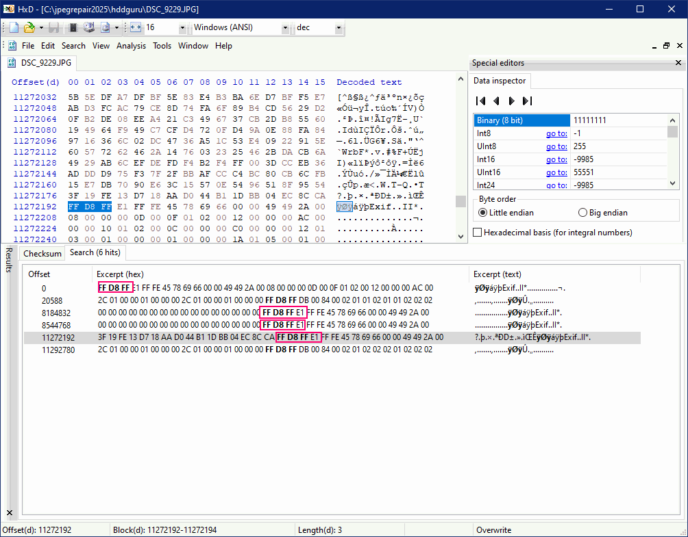Jump to last byte in Data inspector
688x537 pixels.
pos(527,101)
